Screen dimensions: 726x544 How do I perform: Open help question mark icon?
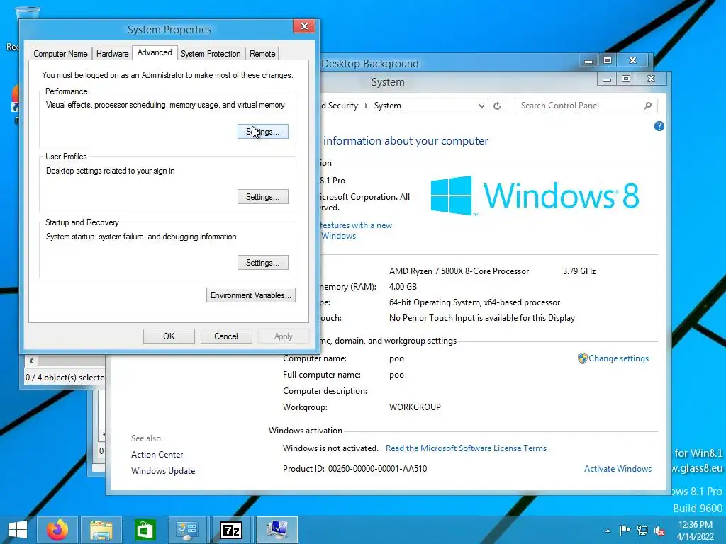(x=659, y=126)
